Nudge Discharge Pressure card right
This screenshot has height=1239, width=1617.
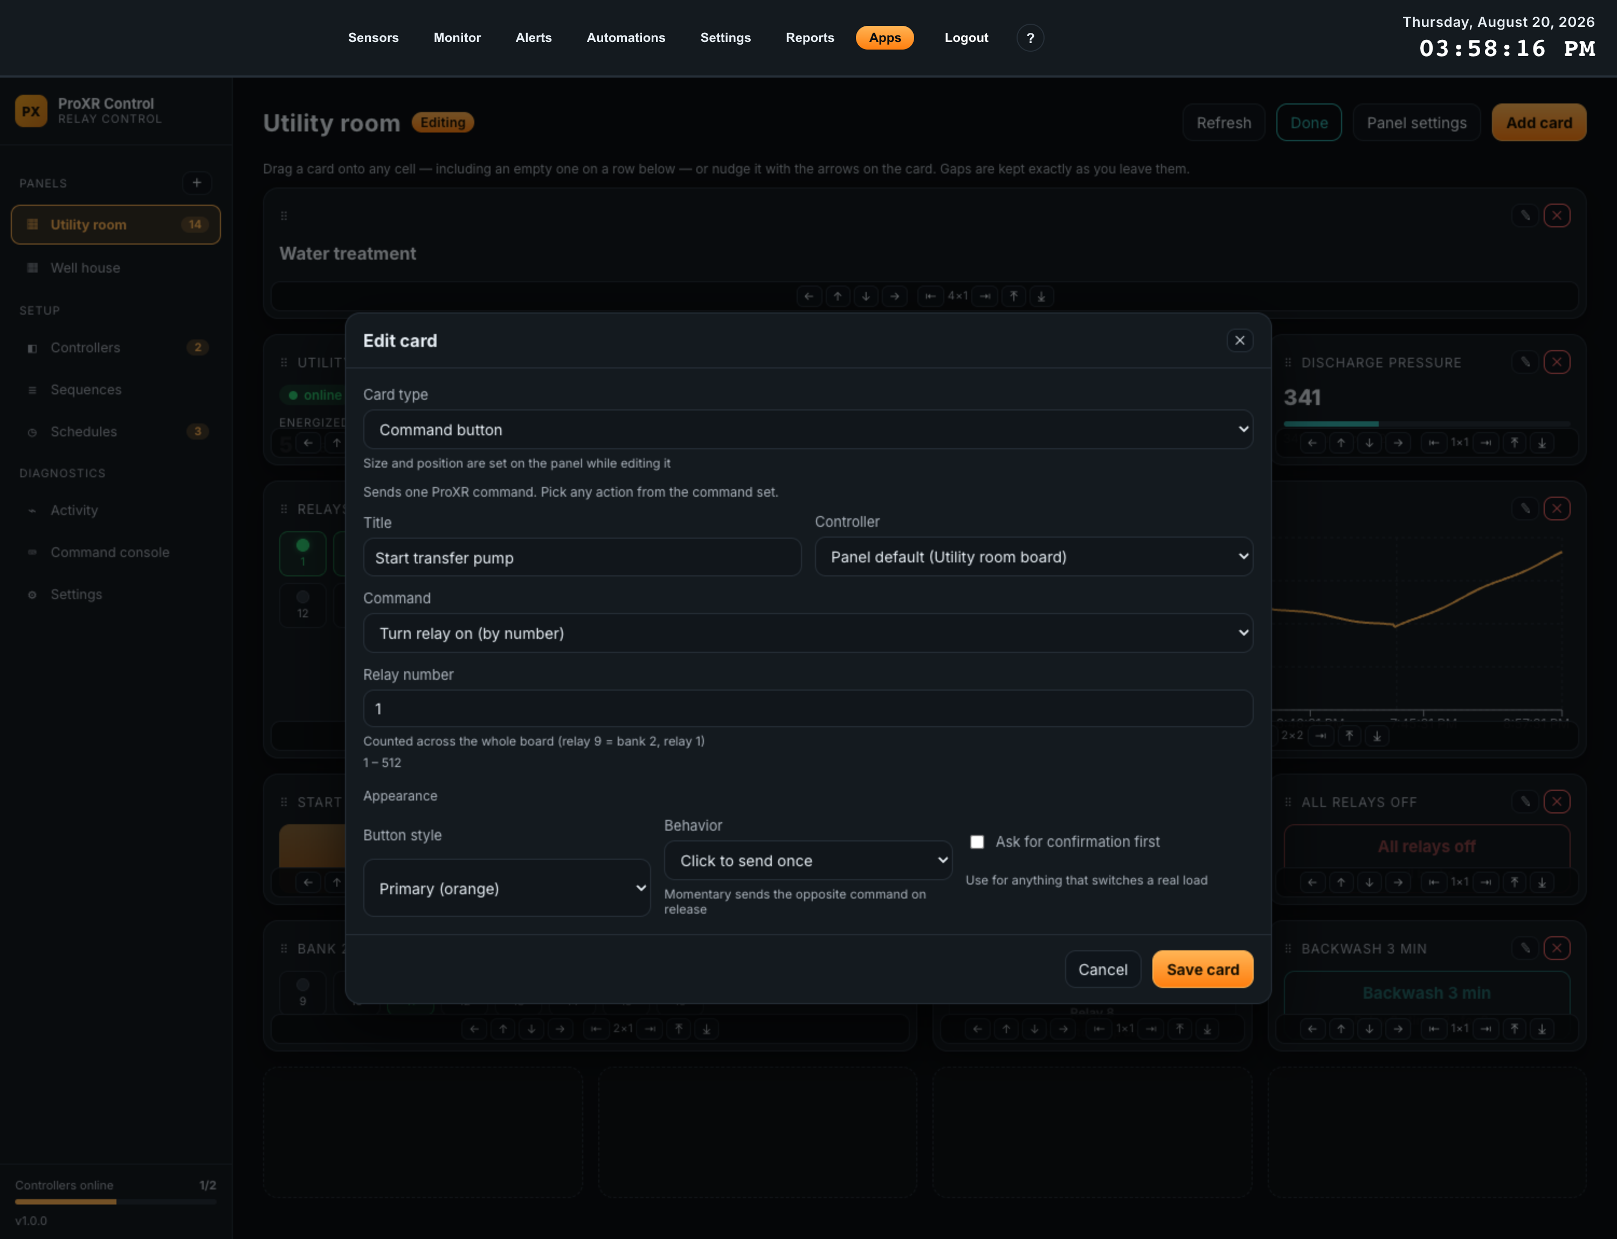click(1398, 442)
